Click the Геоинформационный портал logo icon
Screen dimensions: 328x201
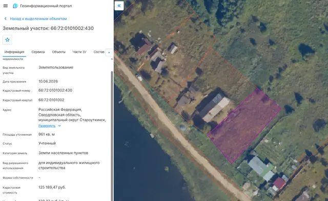pyautogui.click(x=15, y=6)
